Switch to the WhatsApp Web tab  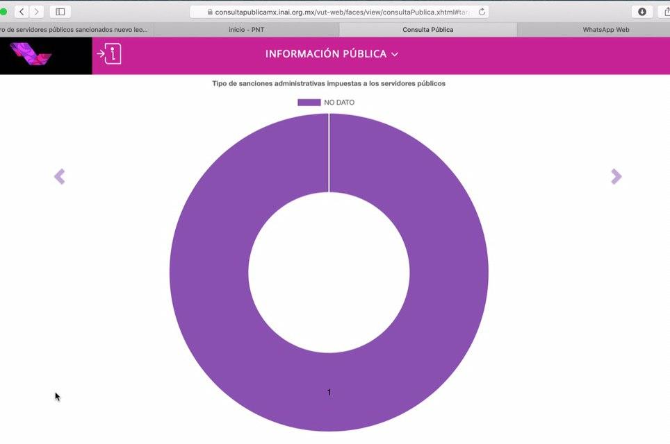605,30
